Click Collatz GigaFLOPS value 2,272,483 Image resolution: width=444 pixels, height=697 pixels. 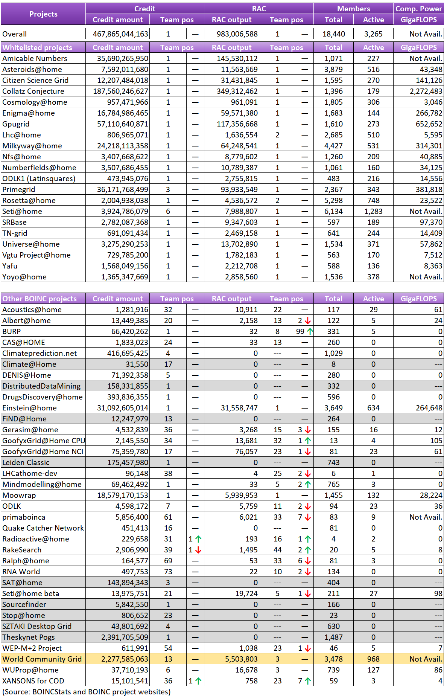(x=426, y=91)
